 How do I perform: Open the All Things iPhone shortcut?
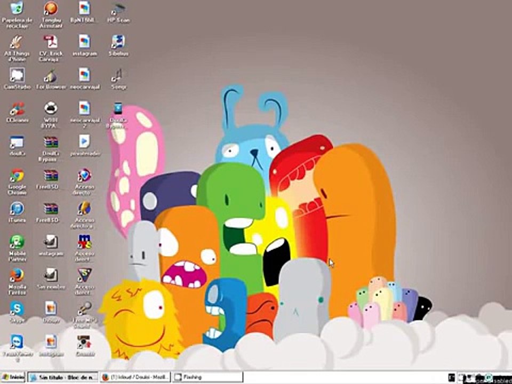[x=17, y=48]
